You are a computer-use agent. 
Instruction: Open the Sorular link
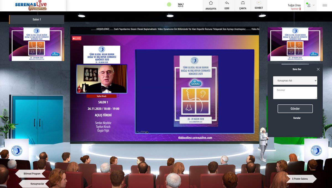(x=297, y=118)
